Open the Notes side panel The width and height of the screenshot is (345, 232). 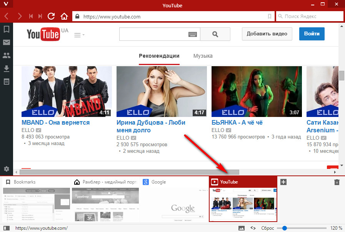pyautogui.click(x=7, y=82)
